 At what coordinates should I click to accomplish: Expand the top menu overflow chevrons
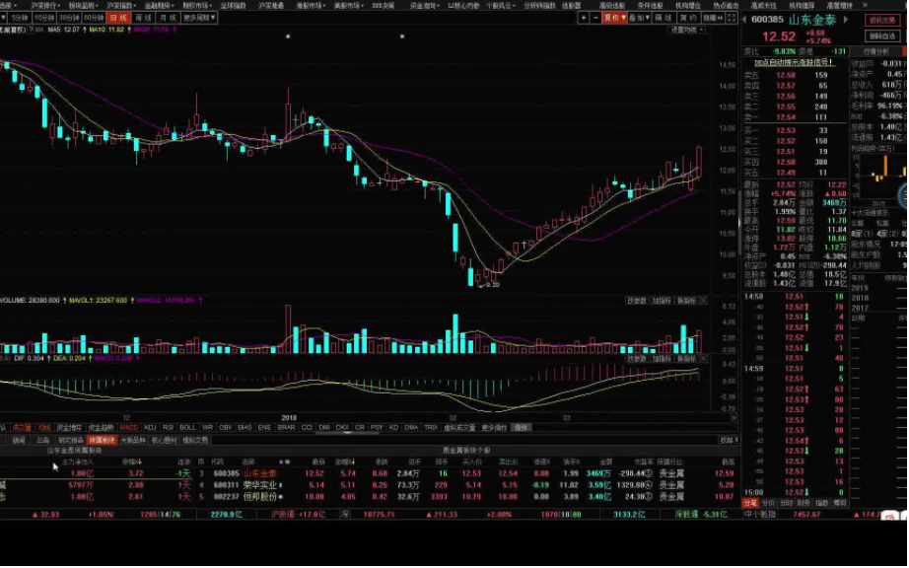[x=866, y=5]
